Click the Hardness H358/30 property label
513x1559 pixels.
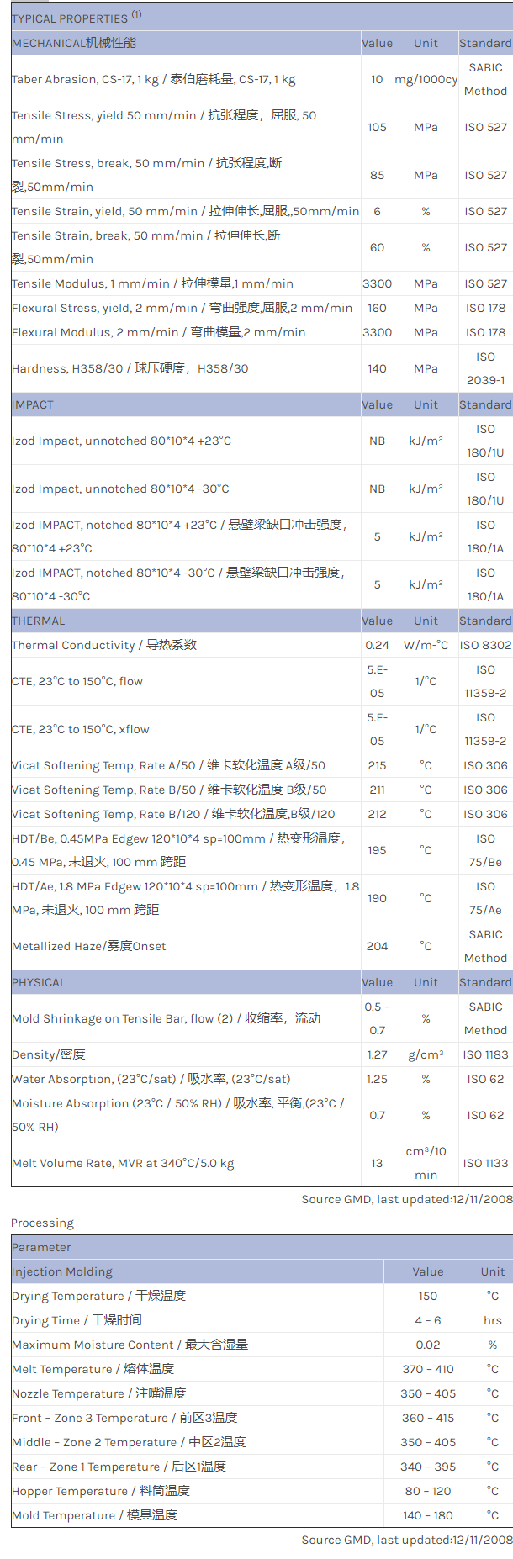tap(130, 368)
